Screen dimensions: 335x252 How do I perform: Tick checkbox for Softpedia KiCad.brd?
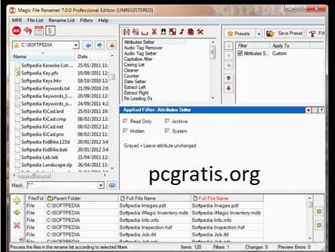coord(17,111)
